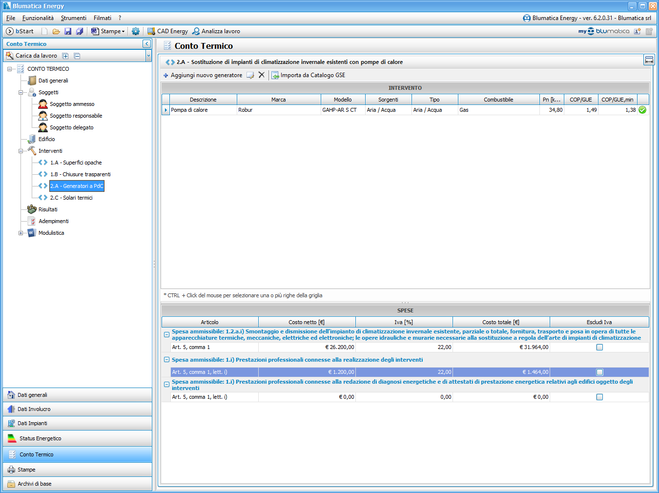Image resolution: width=659 pixels, height=493 pixels.
Task: Create a new file with blank page icon
Action: [44, 31]
